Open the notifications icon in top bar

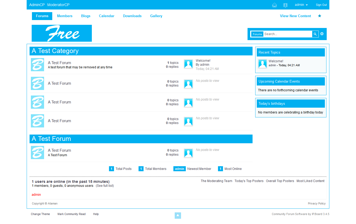(x=285, y=5)
